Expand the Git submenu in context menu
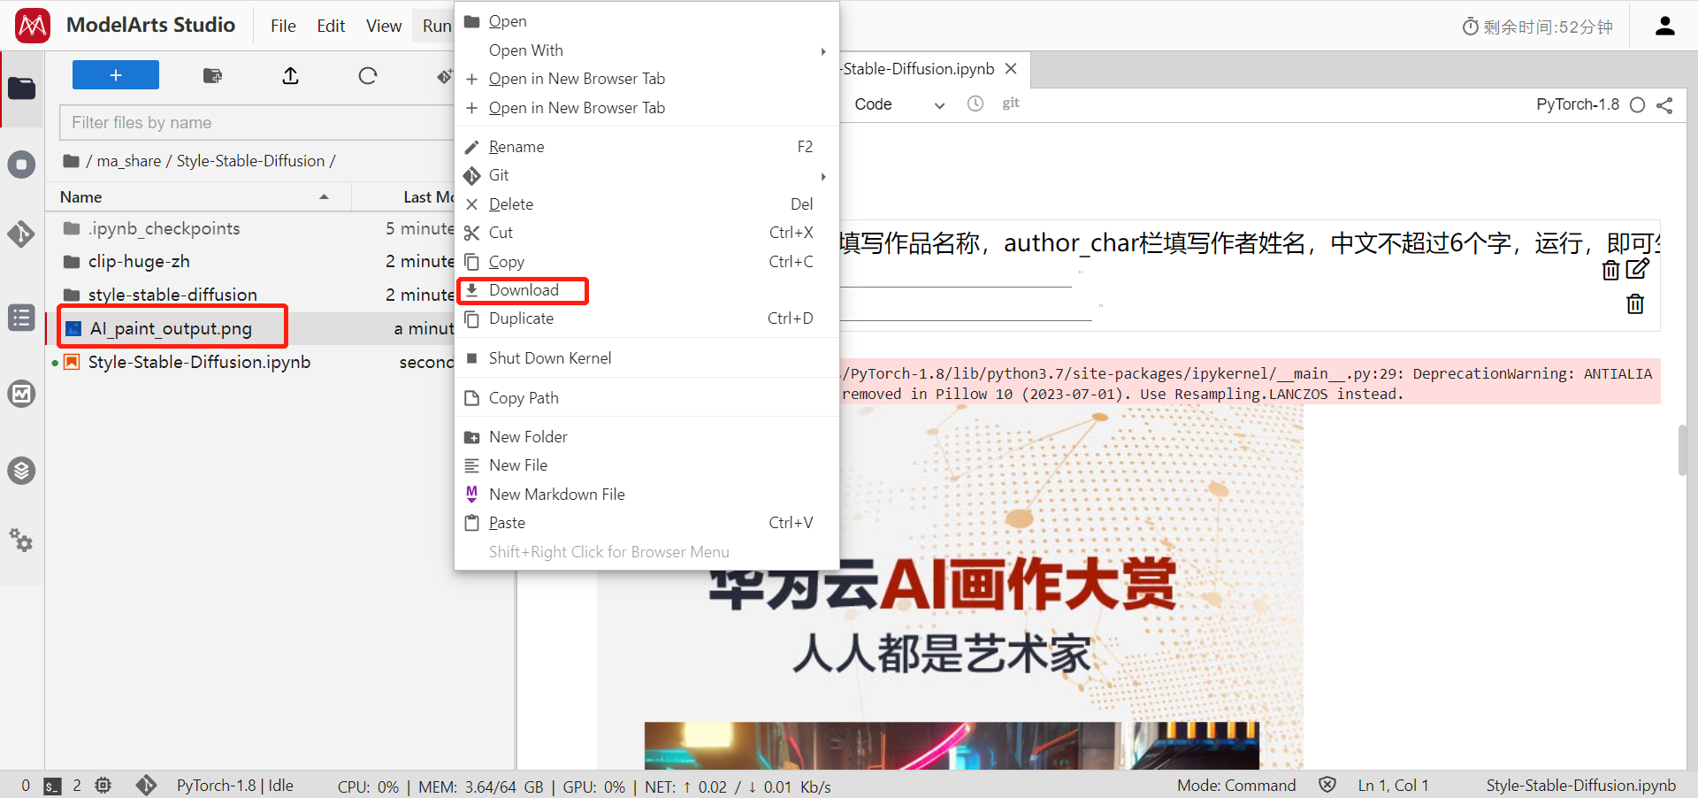The height and width of the screenshot is (798, 1698). tap(646, 175)
